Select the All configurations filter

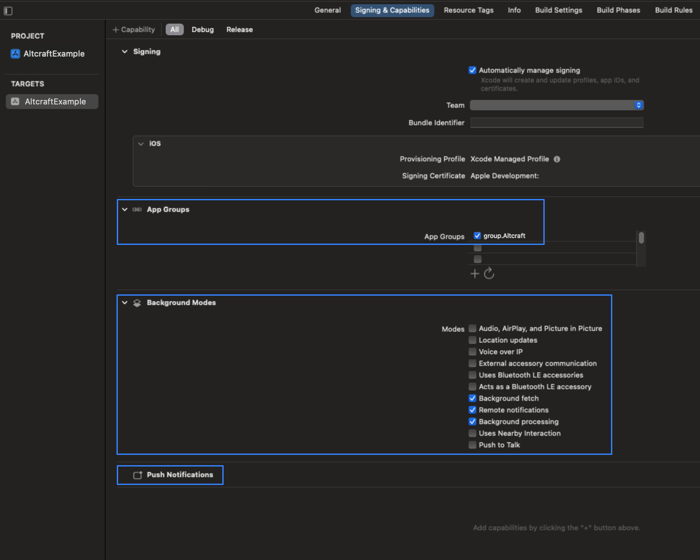[x=175, y=29]
